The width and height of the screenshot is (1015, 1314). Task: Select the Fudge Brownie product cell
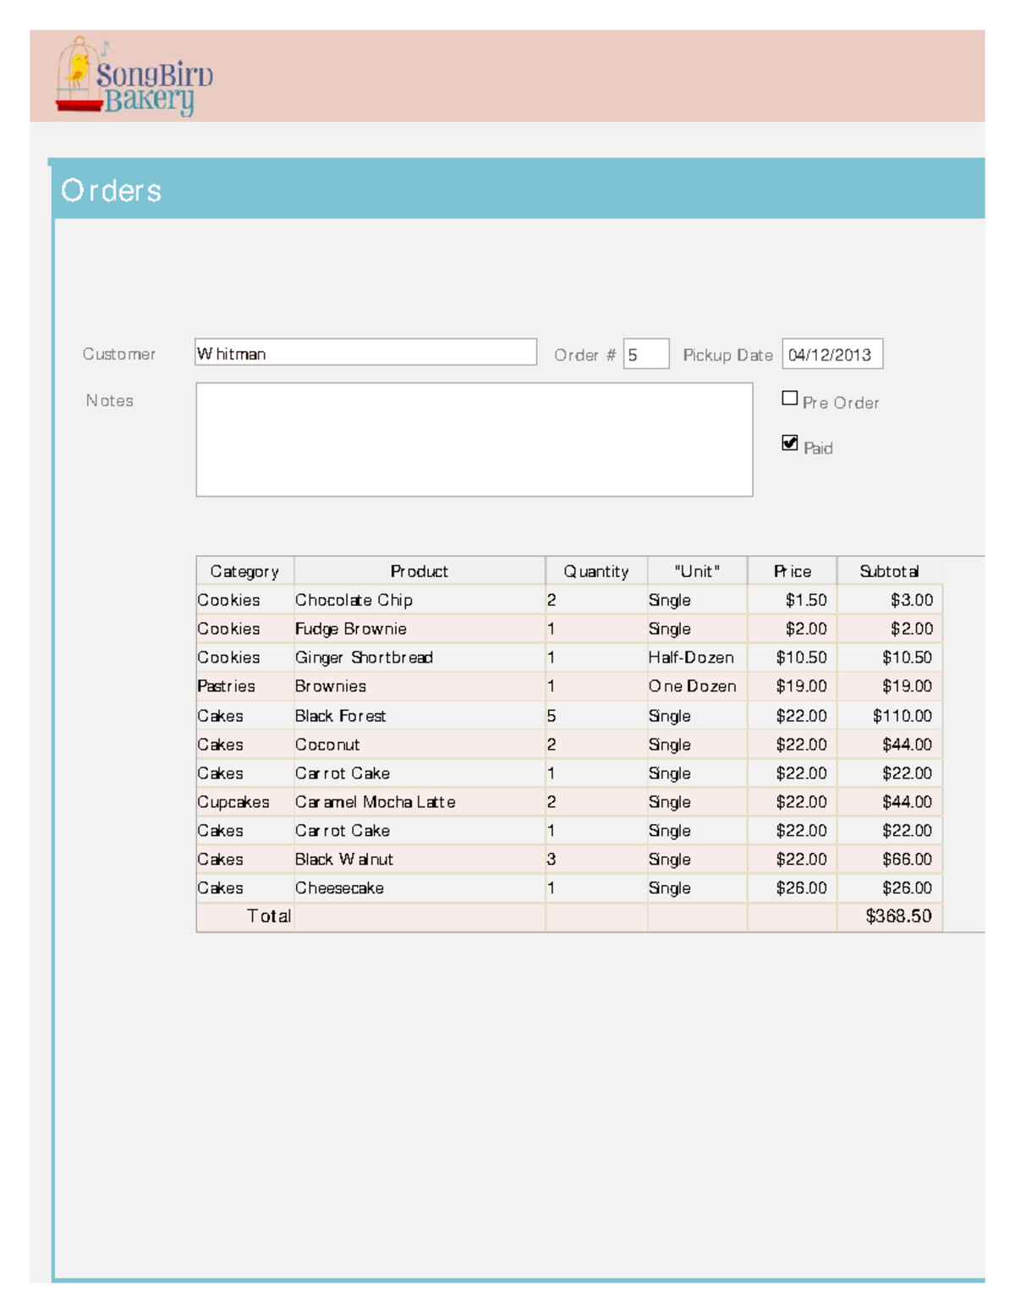click(x=419, y=629)
